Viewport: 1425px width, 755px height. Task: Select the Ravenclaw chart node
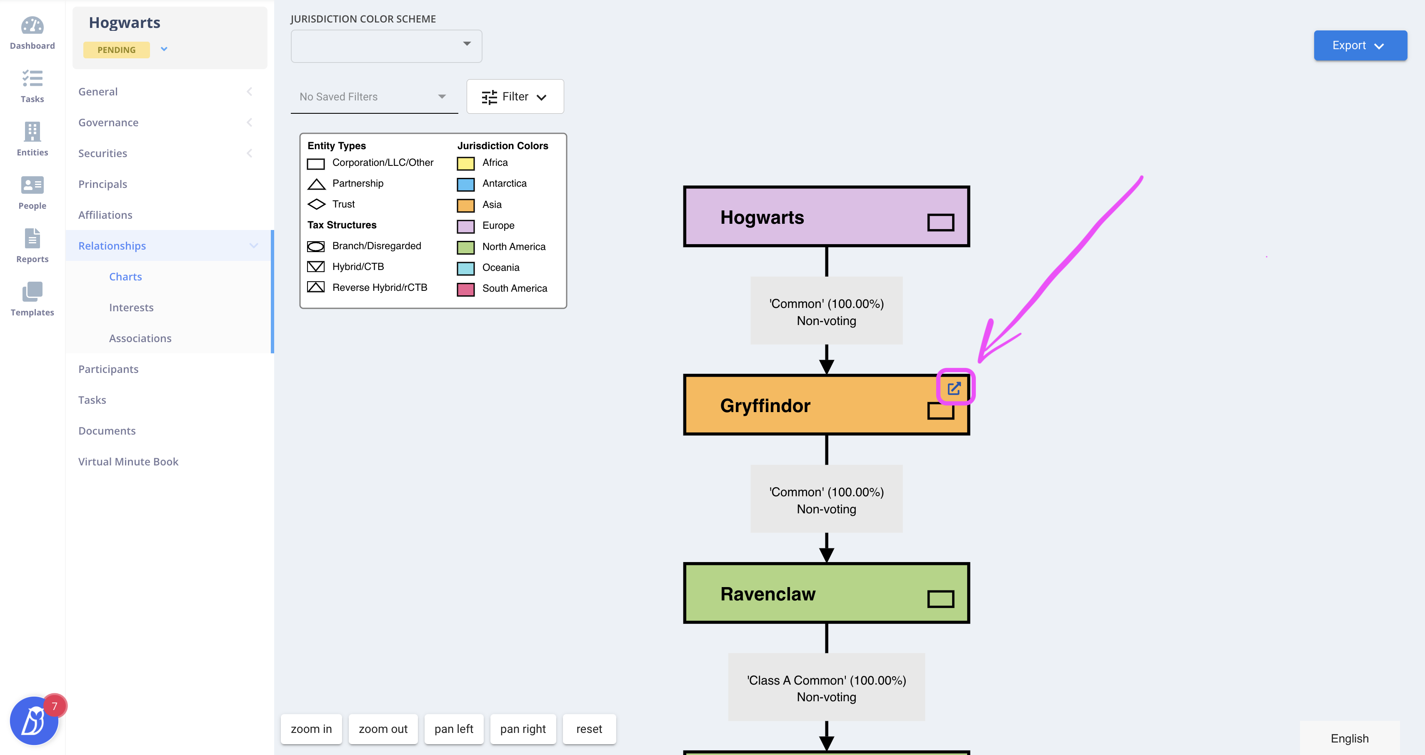click(x=826, y=593)
